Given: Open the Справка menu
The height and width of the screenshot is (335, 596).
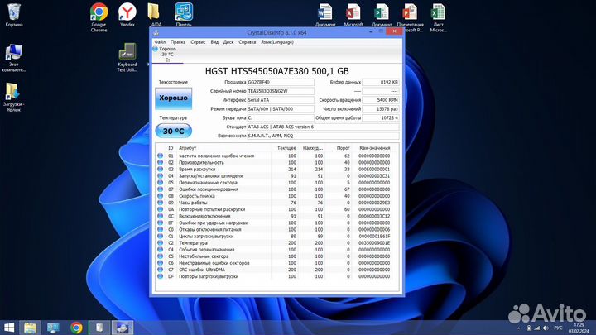Looking at the screenshot, I should coord(247,42).
